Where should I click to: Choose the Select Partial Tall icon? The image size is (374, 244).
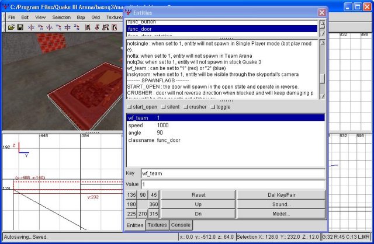pyautogui.click(x=105, y=27)
